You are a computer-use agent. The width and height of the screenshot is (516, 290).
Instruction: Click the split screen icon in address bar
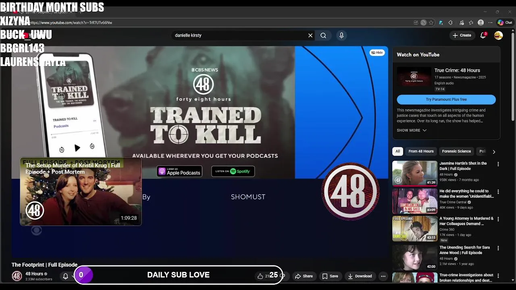click(x=423, y=23)
